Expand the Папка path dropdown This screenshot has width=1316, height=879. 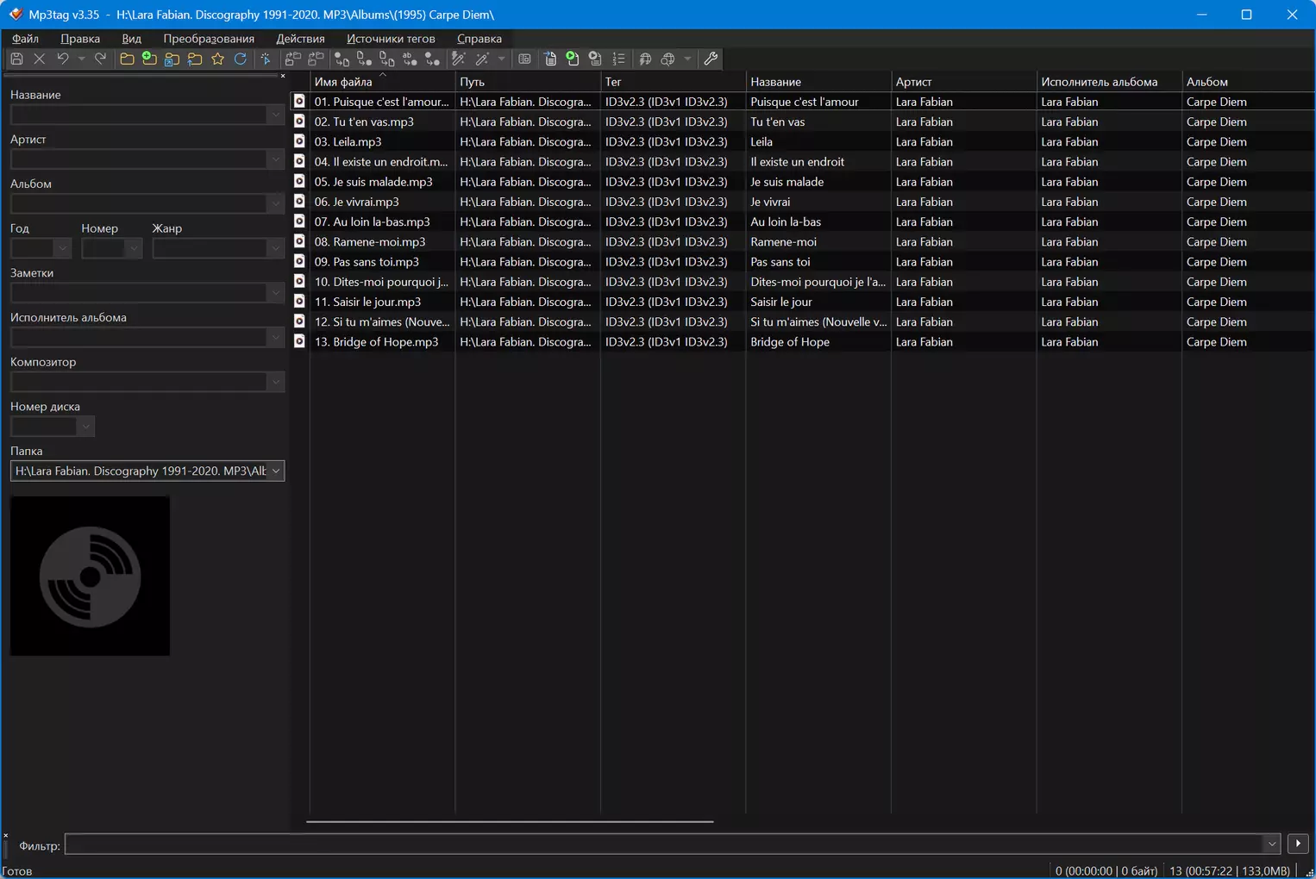tap(276, 471)
